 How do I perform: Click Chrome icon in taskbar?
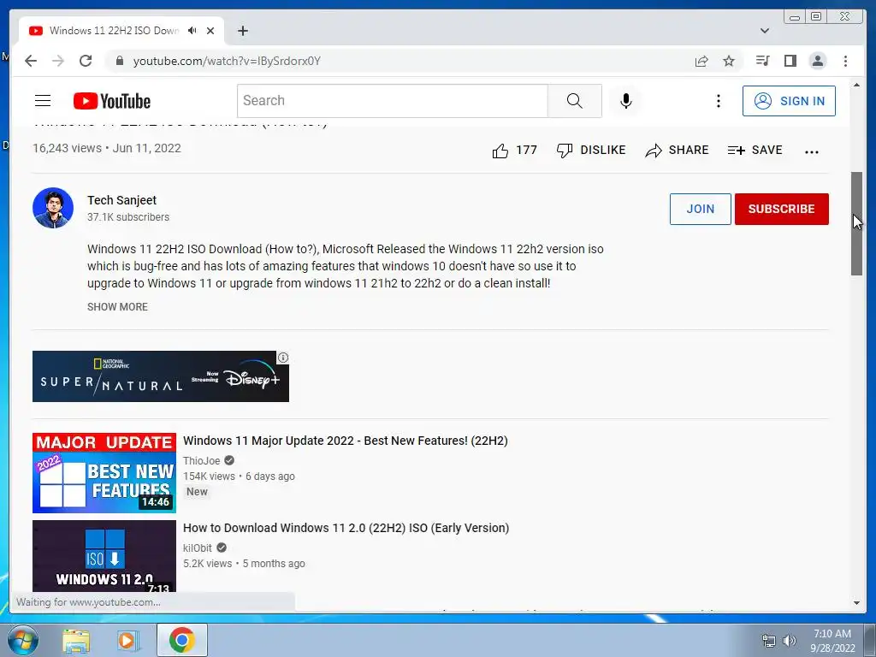181,640
